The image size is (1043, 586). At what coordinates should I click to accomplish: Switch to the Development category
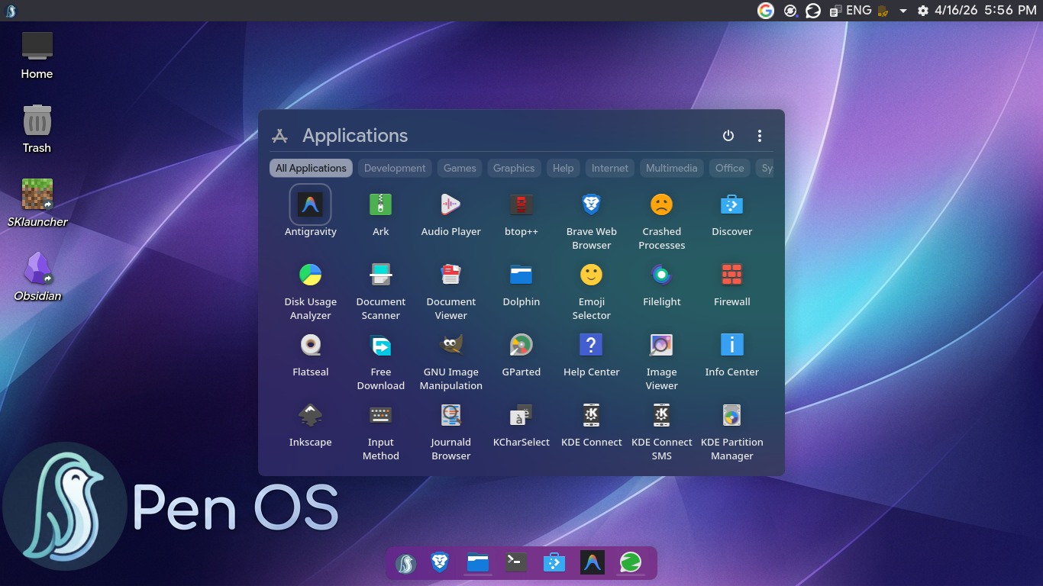pyautogui.click(x=395, y=168)
